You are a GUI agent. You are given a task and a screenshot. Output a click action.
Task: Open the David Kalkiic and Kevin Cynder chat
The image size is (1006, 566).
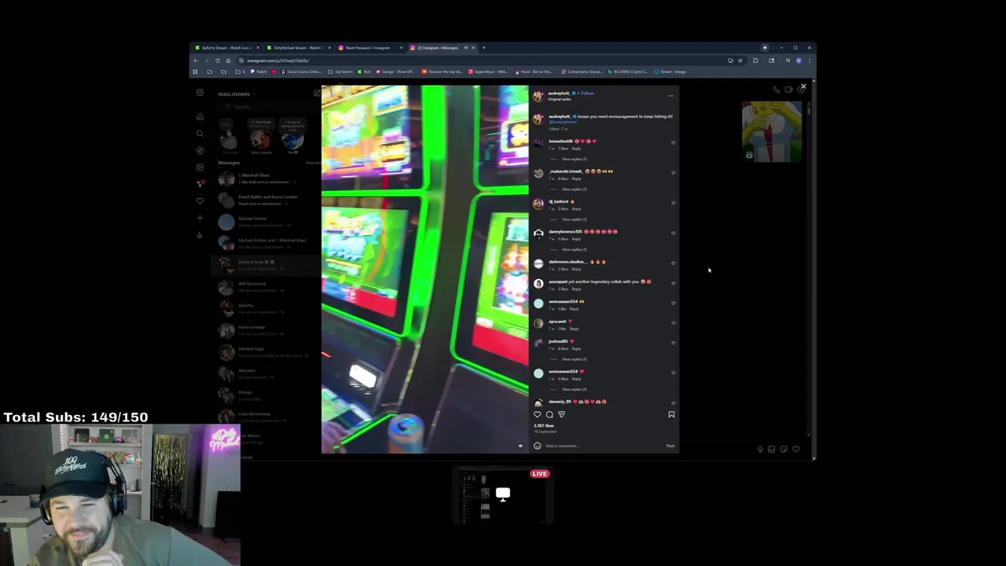pyautogui.click(x=267, y=200)
